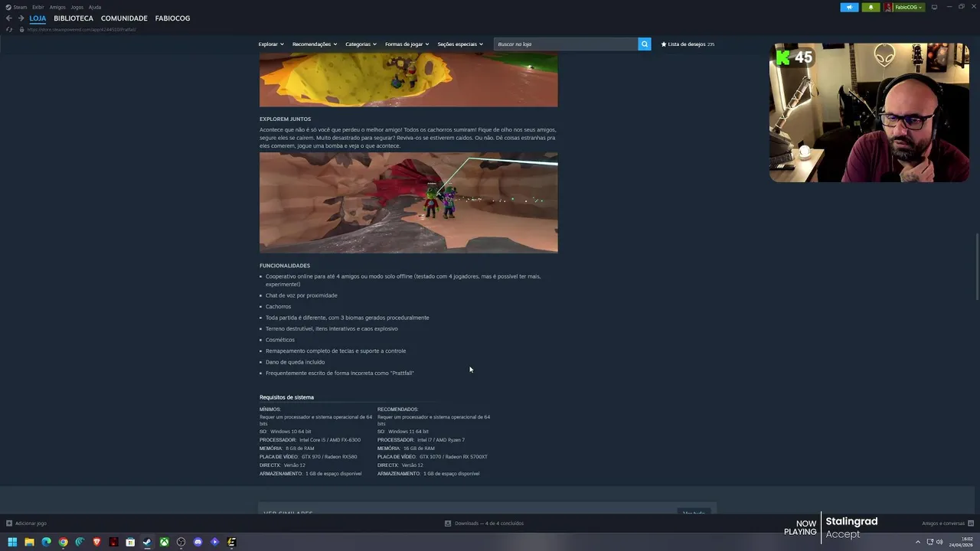Open Microsoft Store from taskbar
This screenshot has width=980, height=551.
pos(130,542)
